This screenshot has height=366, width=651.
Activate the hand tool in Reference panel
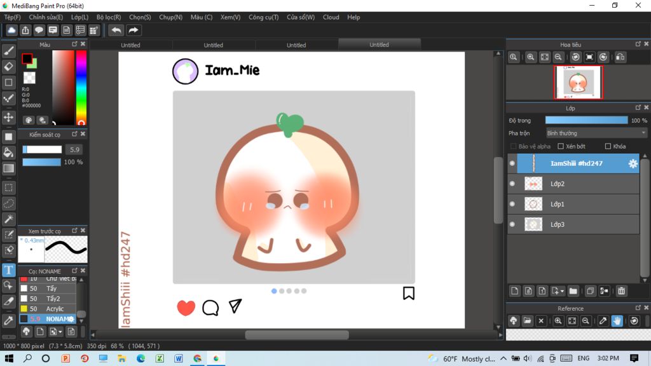617,321
